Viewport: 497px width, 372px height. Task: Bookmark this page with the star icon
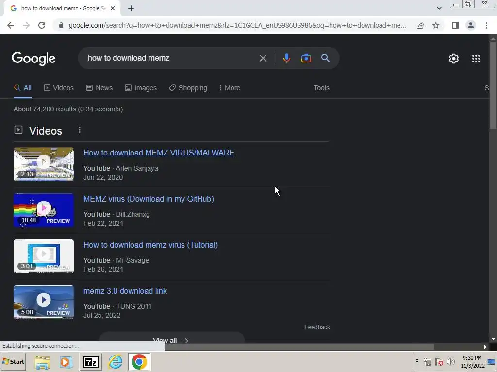[436, 25]
